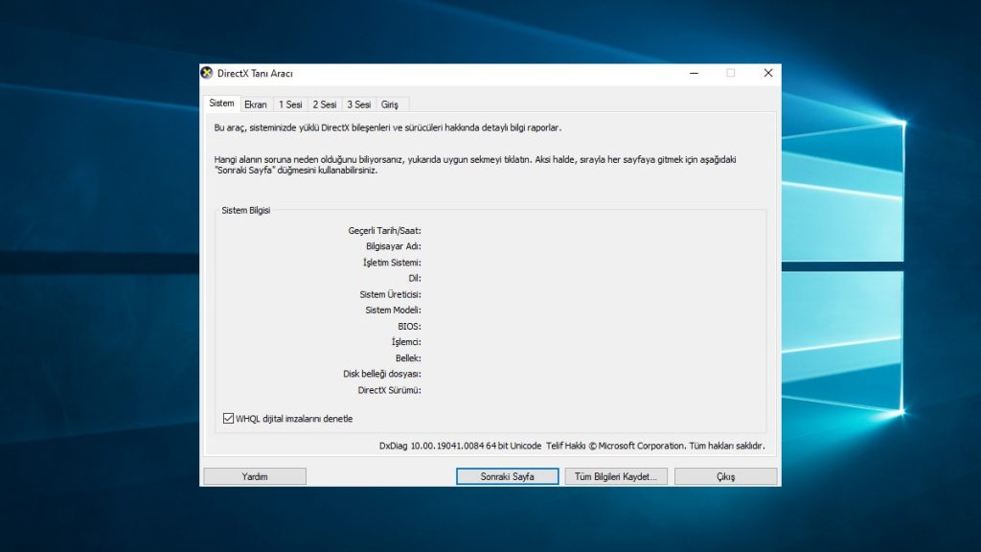Disable the WHQL dijital imzalarını denetle checkbox
The image size is (981, 552).
point(227,418)
